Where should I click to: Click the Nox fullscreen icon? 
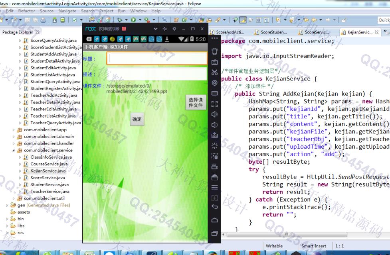214,104
